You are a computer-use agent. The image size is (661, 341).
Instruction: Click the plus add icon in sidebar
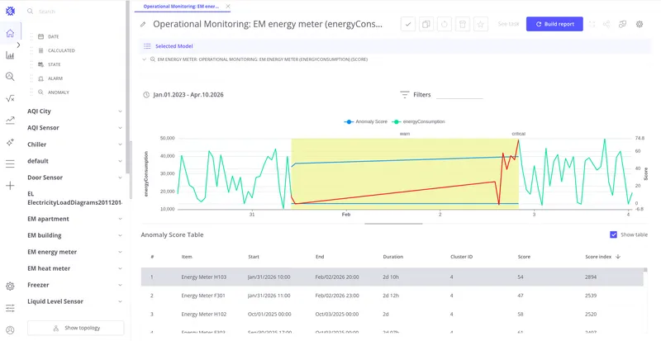(10, 186)
